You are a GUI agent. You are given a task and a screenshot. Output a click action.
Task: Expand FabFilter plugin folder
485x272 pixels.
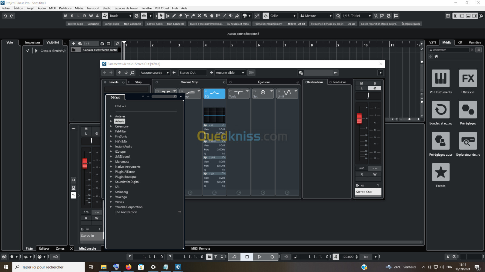(111, 131)
